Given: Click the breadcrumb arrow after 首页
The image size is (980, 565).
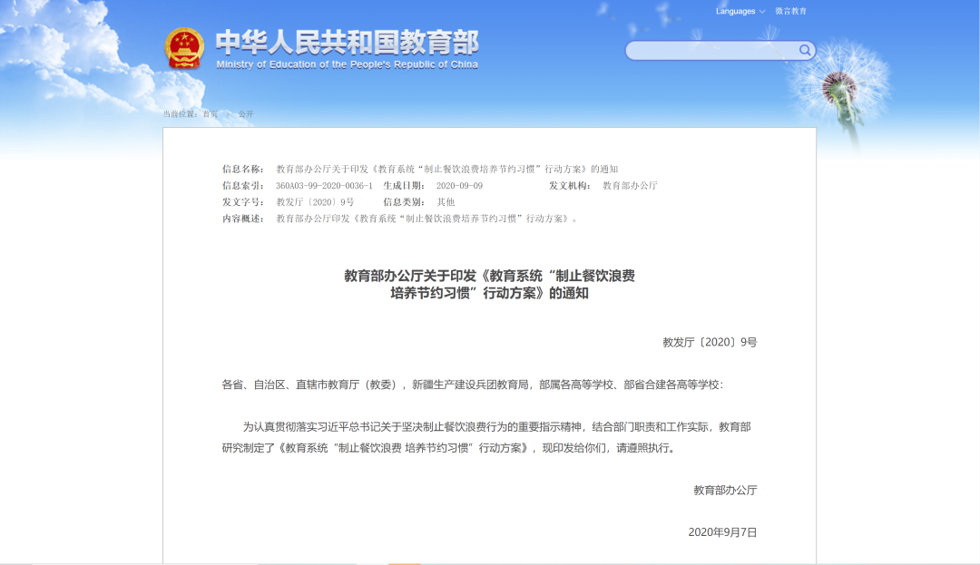Looking at the screenshot, I should pyautogui.click(x=228, y=114).
